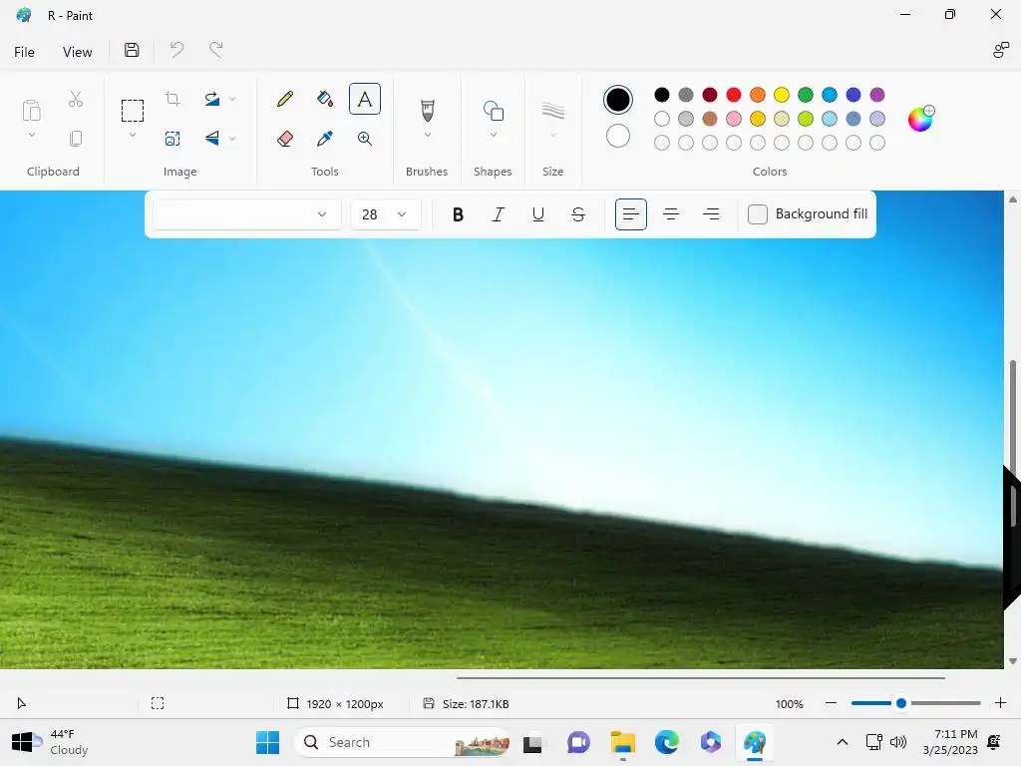
Task: Open Task View from the taskbar
Action: 532,742
